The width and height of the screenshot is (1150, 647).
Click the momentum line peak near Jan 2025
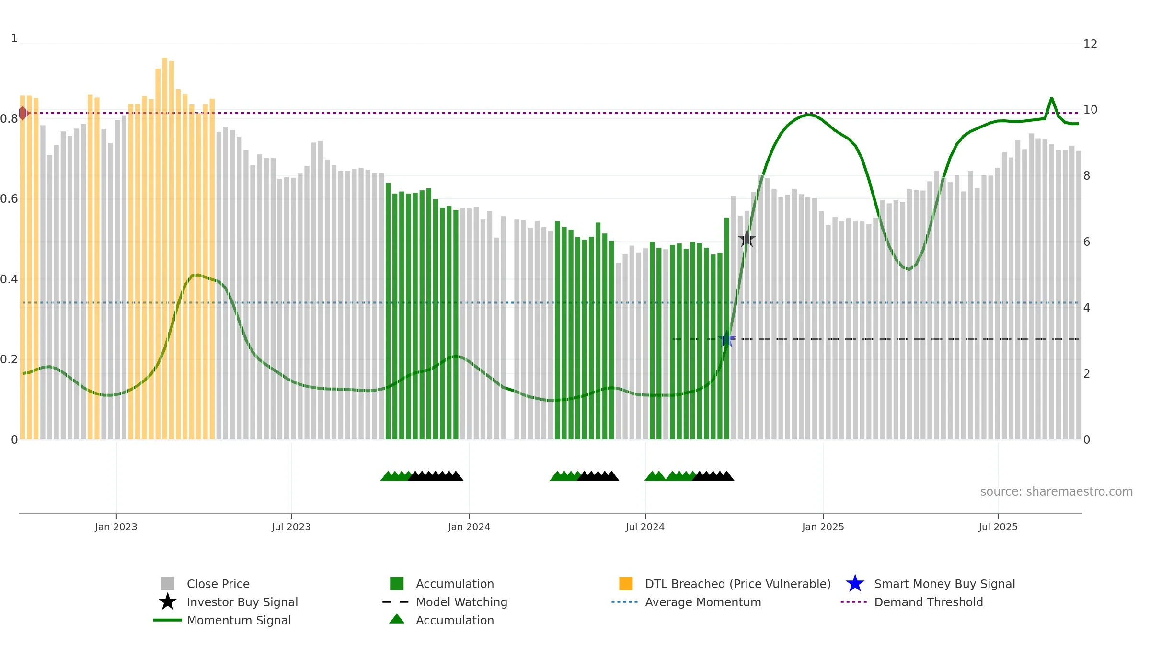[x=809, y=115]
